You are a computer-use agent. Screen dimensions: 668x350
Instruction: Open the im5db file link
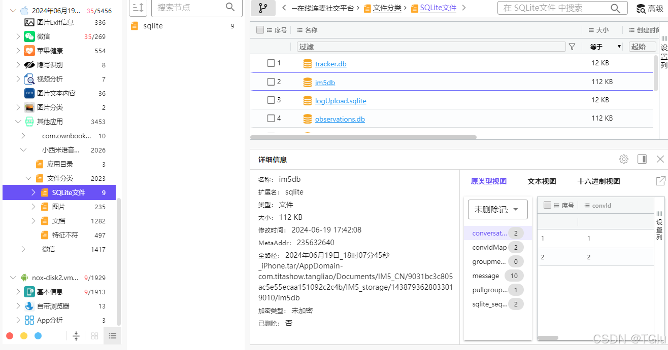coord(325,83)
